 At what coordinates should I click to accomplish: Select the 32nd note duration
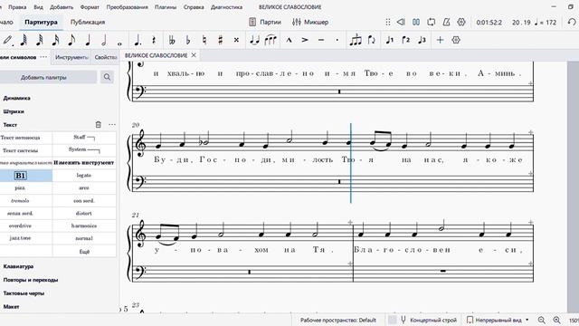(40, 40)
